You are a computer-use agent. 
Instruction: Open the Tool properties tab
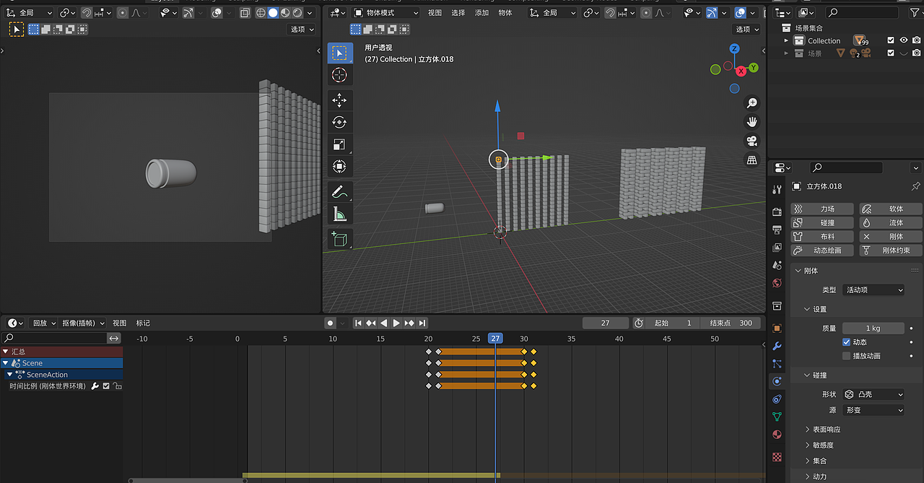coord(777,189)
